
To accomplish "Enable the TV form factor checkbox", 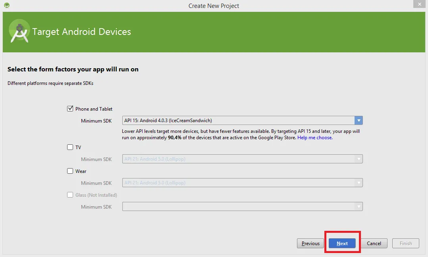I will pos(70,147).
